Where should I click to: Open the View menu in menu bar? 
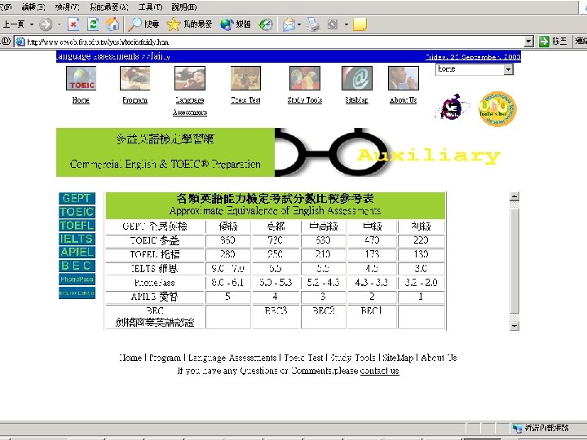[67, 7]
